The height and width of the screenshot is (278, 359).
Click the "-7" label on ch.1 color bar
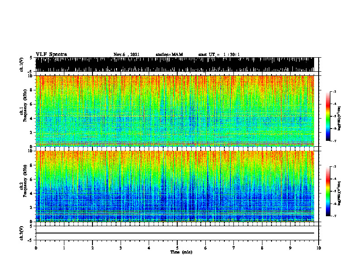click(x=335, y=141)
